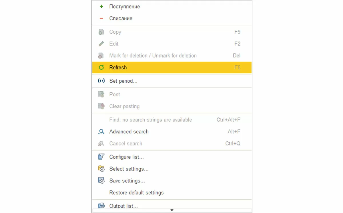The height and width of the screenshot is (213, 343).
Task: Click the Edit pencil icon
Action: tap(101, 44)
